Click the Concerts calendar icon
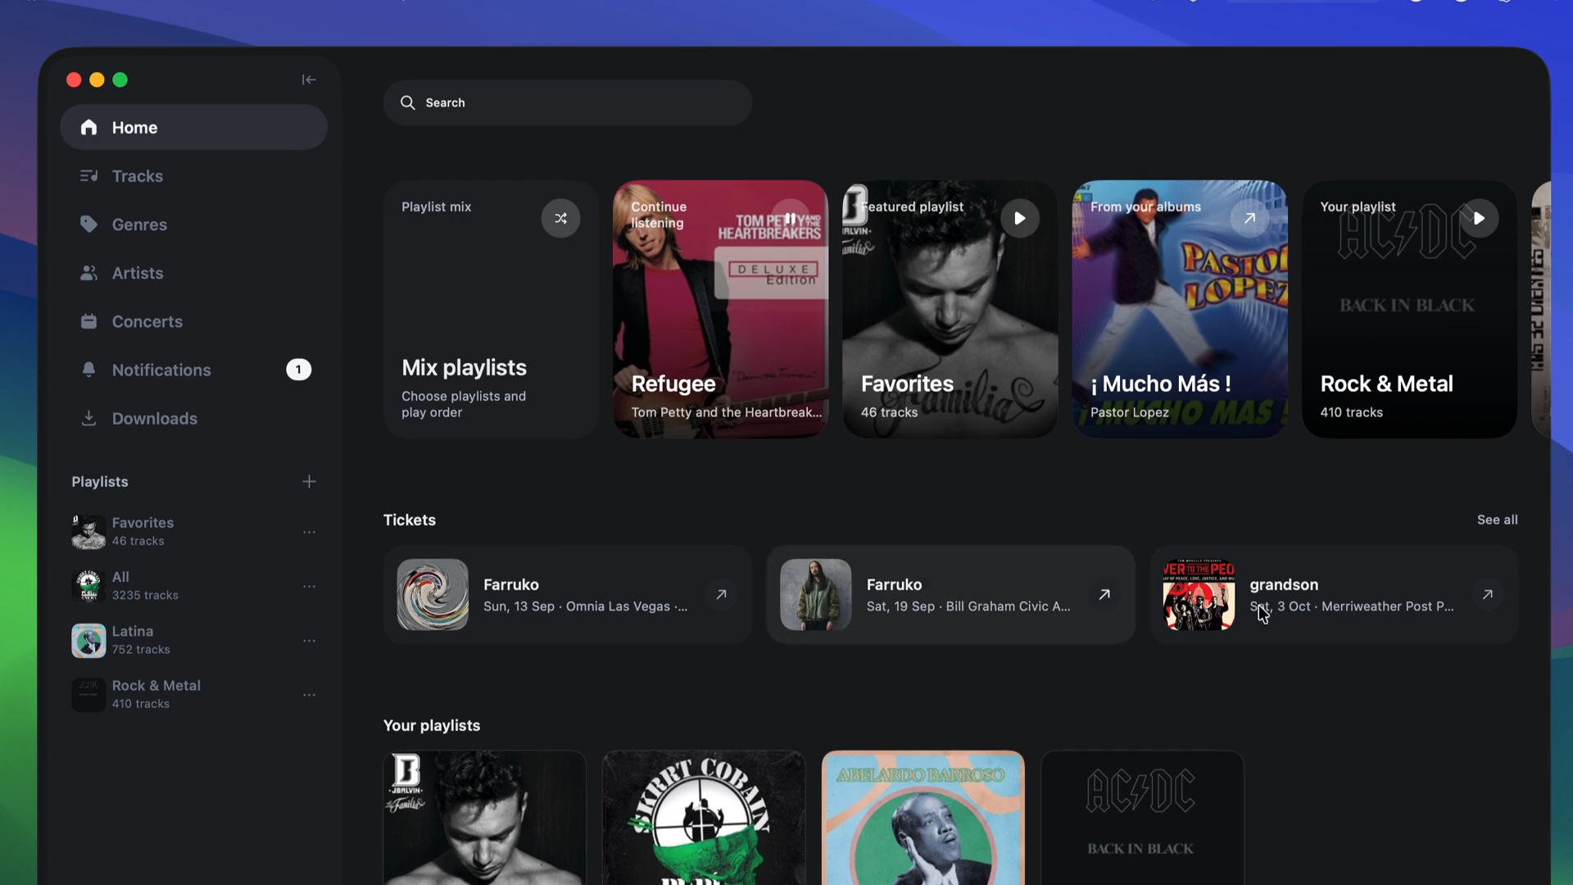Screen dimensions: 1573x885 tap(88, 321)
